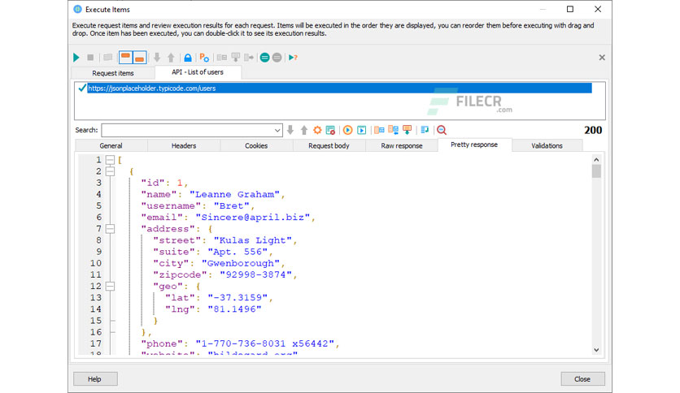Click the teal circle equals icon
Viewport: 680px width, 393px height.
(x=264, y=57)
